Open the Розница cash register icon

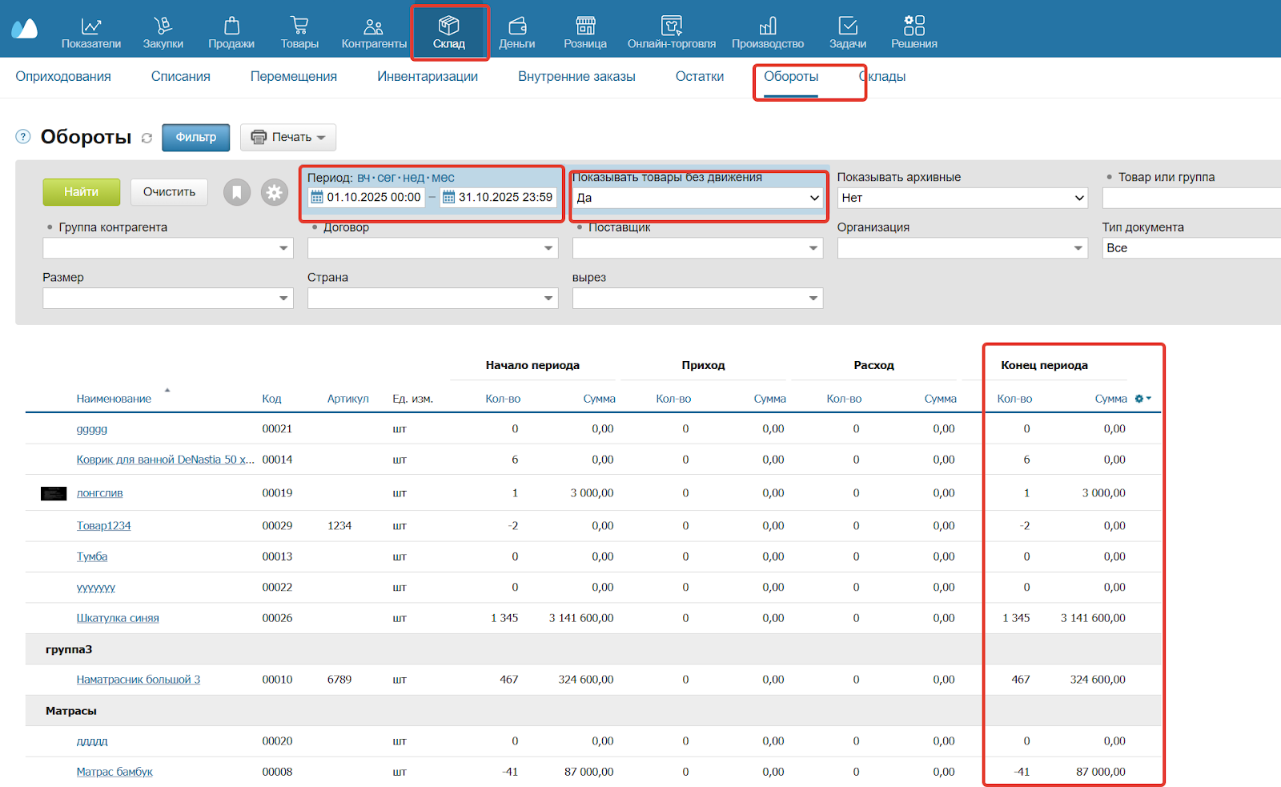point(585,26)
